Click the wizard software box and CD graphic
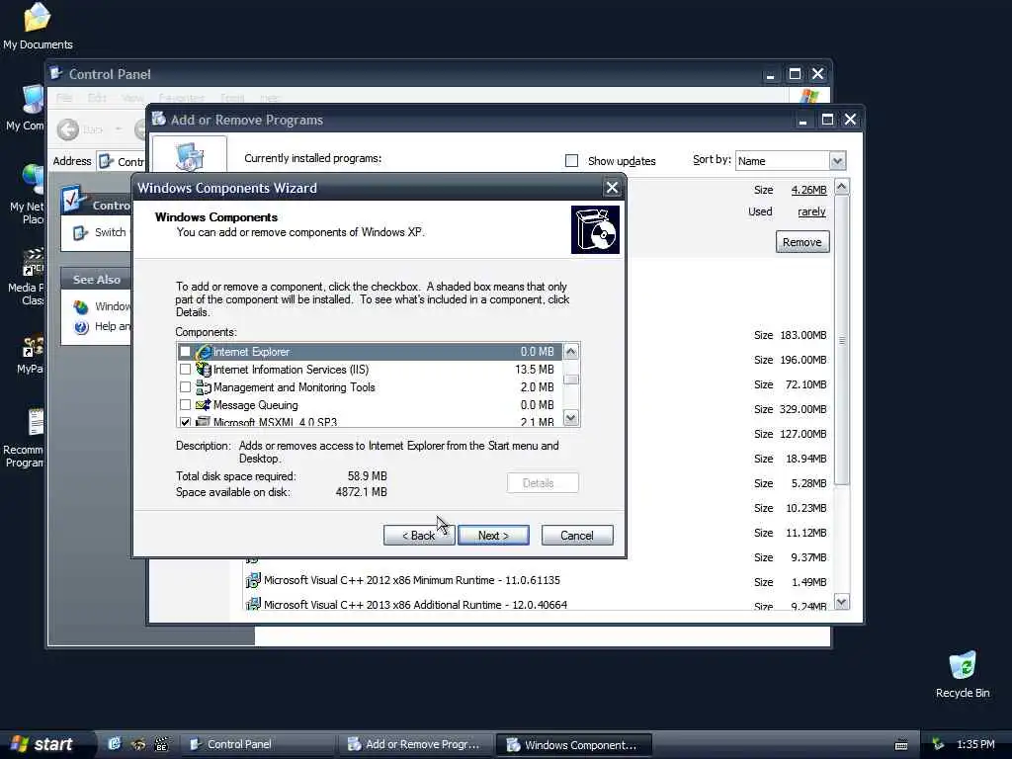The width and height of the screenshot is (1012, 759). [x=595, y=229]
